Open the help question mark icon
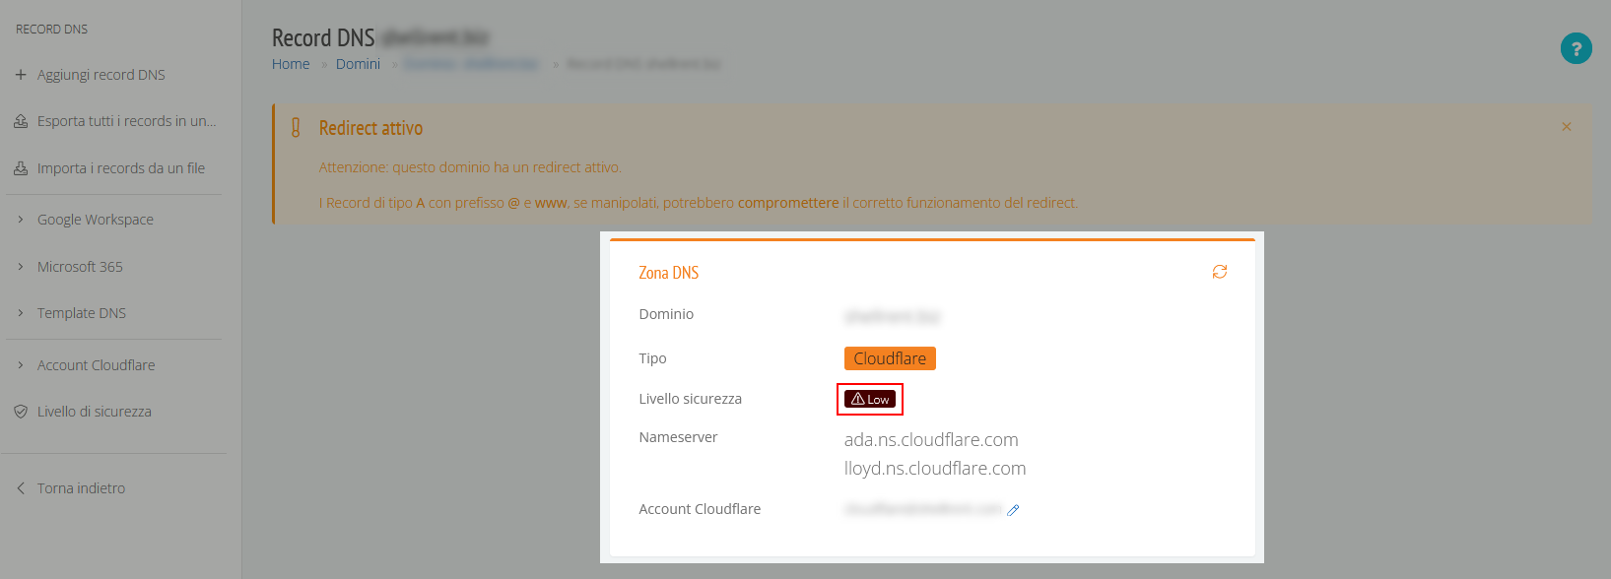The height and width of the screenshot is (579, 1611). coord(1577,48)
